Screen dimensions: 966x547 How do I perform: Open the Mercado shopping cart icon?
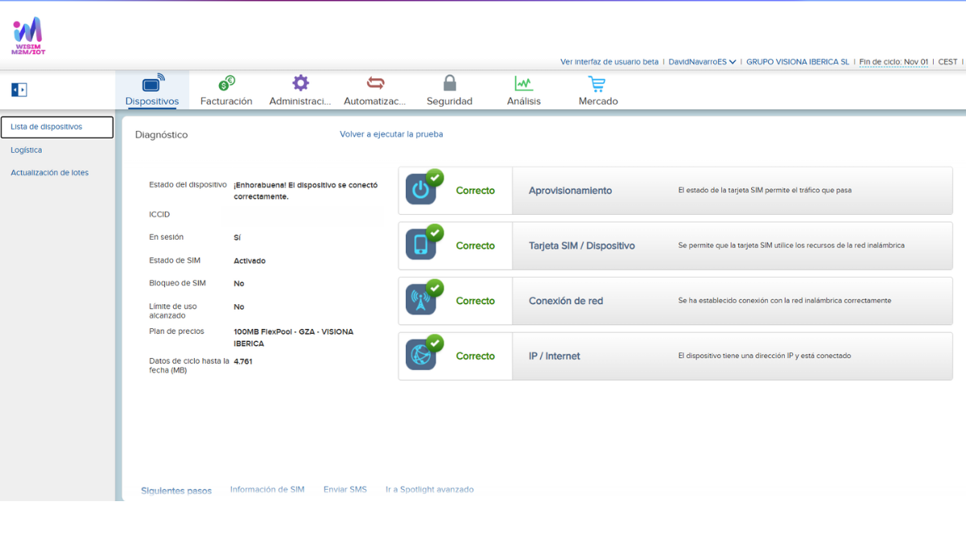coord(597,83)
